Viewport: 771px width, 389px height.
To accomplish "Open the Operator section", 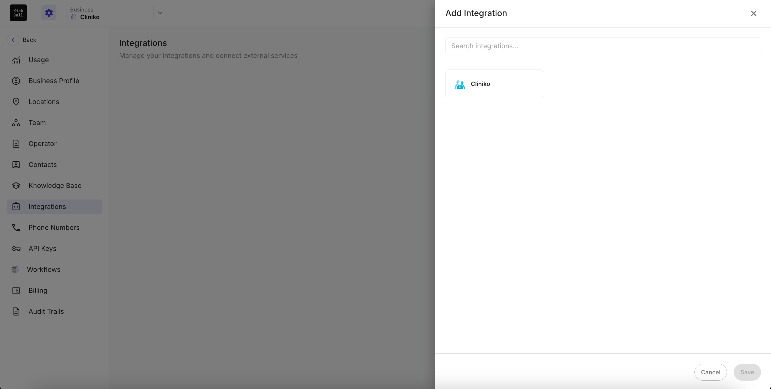I will click(55, 144).
